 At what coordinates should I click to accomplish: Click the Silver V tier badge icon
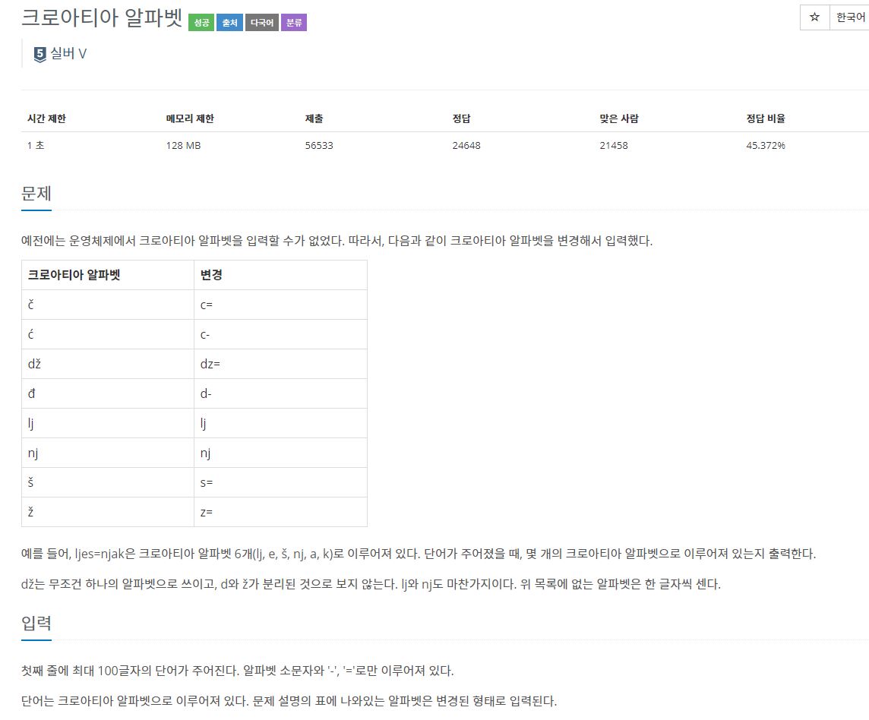[40, 55]
